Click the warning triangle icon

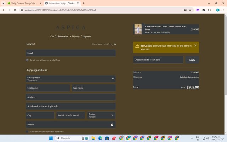click(137, 46)
